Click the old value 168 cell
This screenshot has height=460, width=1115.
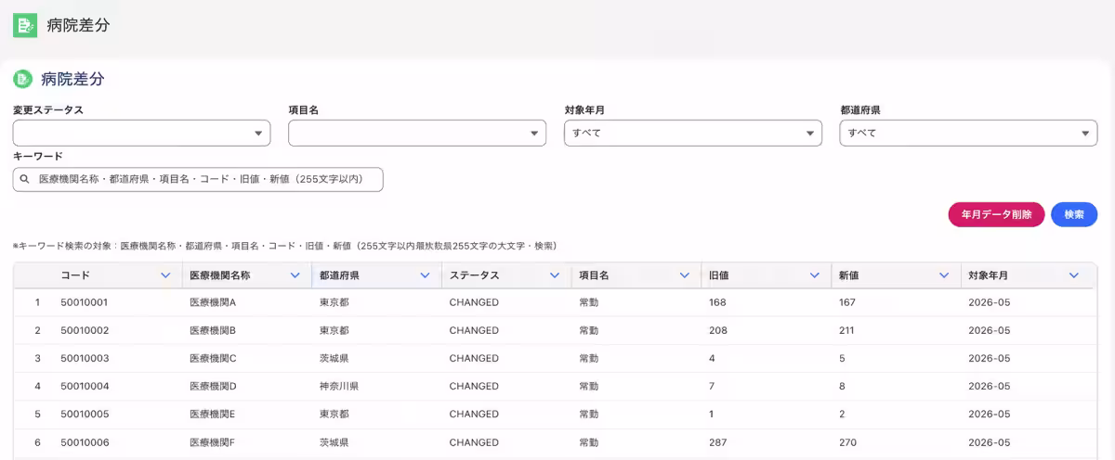717,302
